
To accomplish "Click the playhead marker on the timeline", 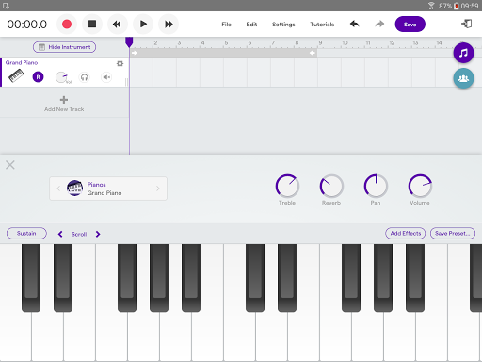I will (129, 42).
